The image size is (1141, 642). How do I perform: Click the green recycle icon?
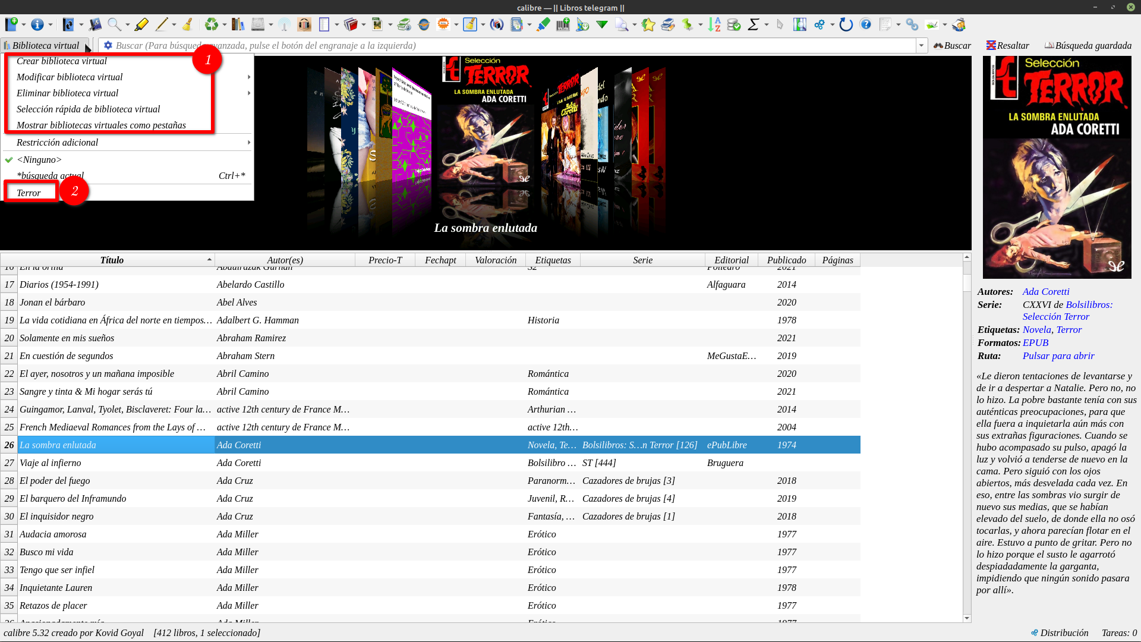[x=212, y=24]
